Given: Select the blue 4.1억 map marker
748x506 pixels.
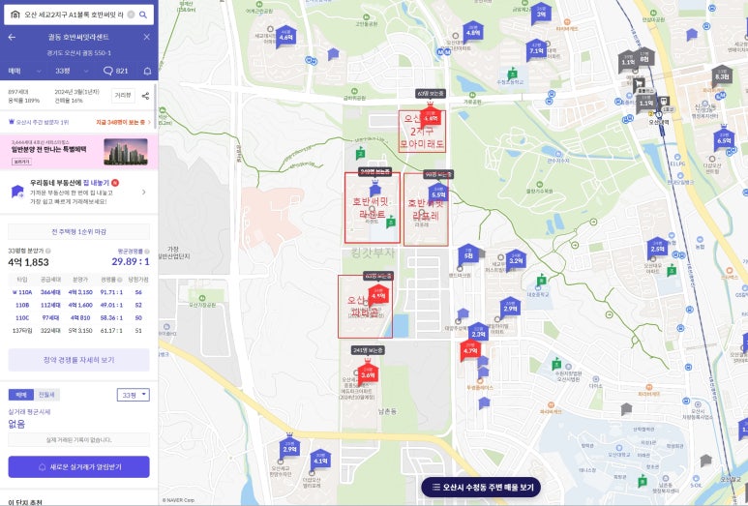Looking at the screenshot, I should coord(320,460).
